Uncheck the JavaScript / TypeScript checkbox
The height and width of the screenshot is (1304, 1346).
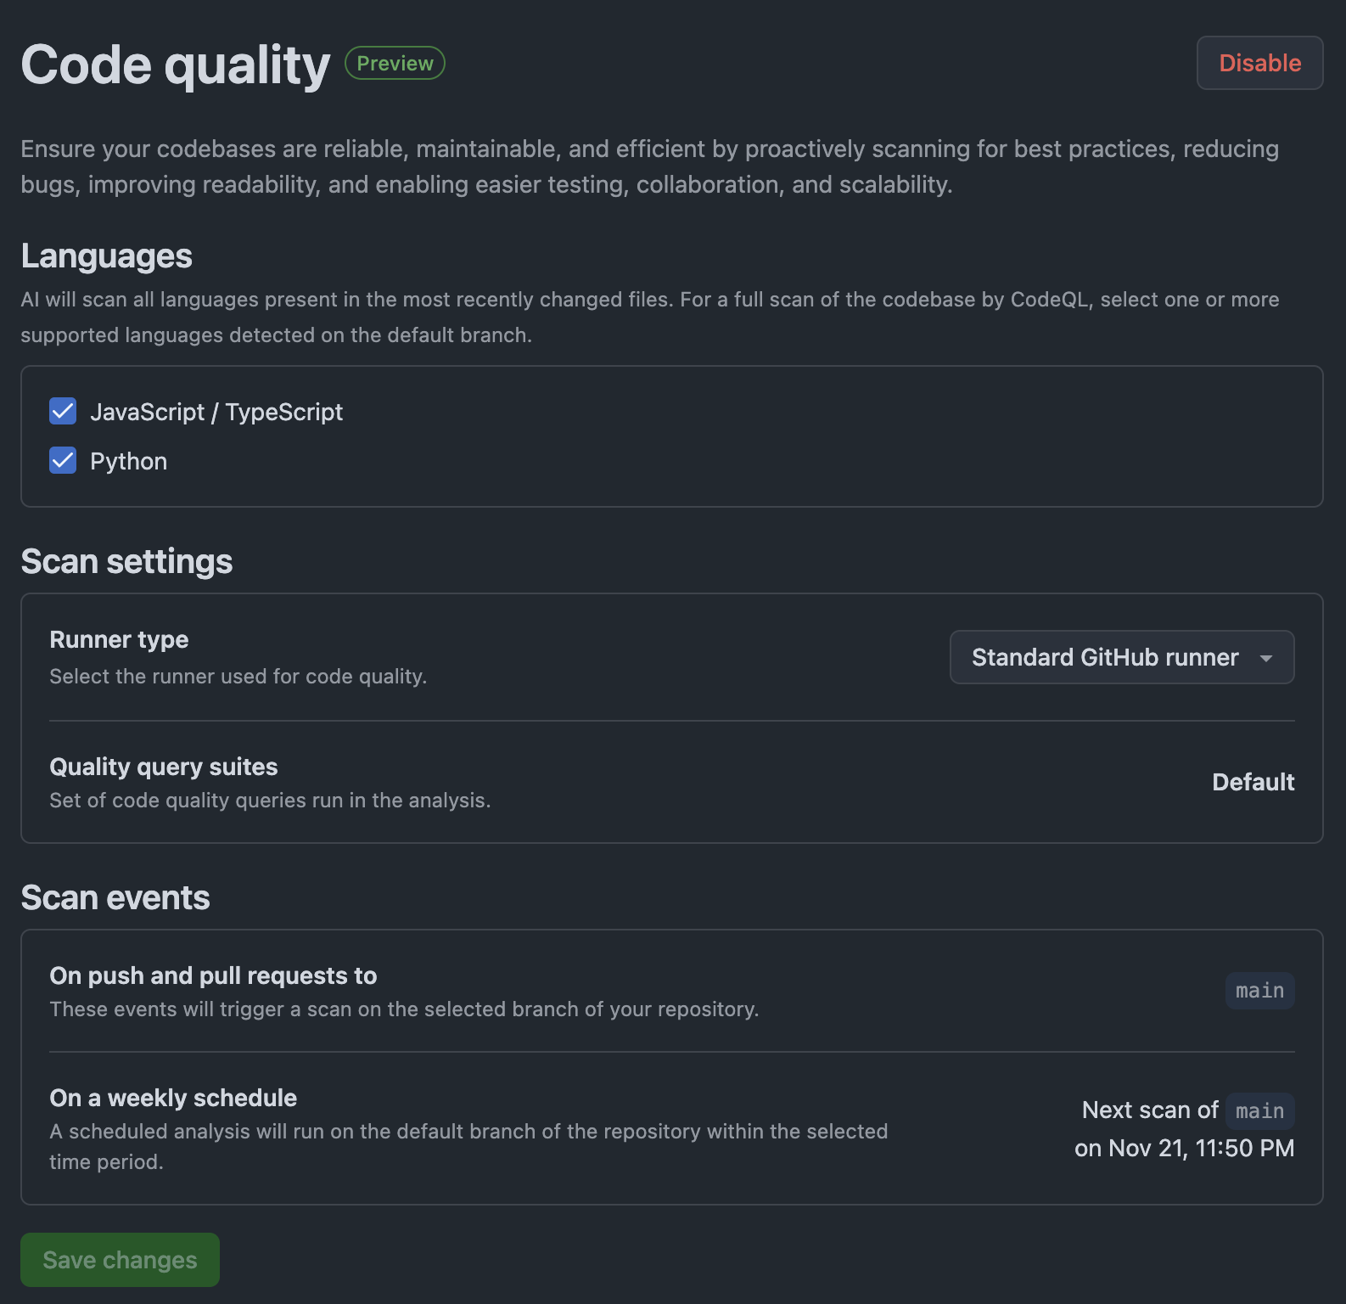coord(63,411)
